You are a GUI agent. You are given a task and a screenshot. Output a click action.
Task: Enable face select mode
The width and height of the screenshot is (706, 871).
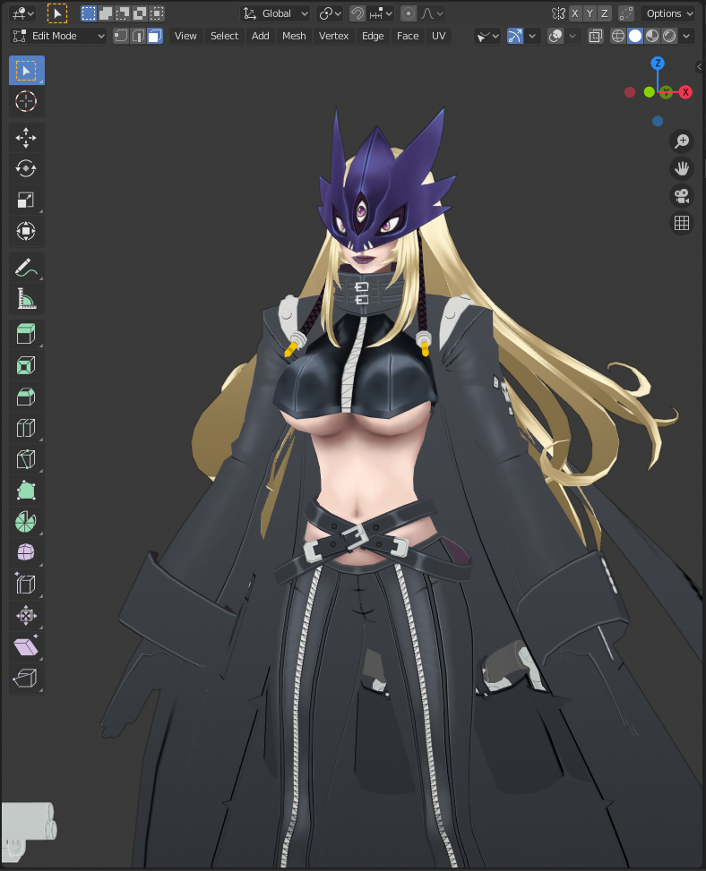coord(154,36)
